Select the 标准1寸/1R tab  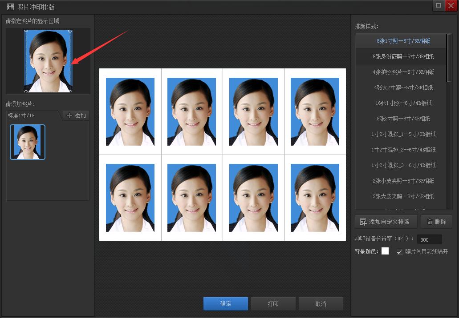(x=32, y=115)
